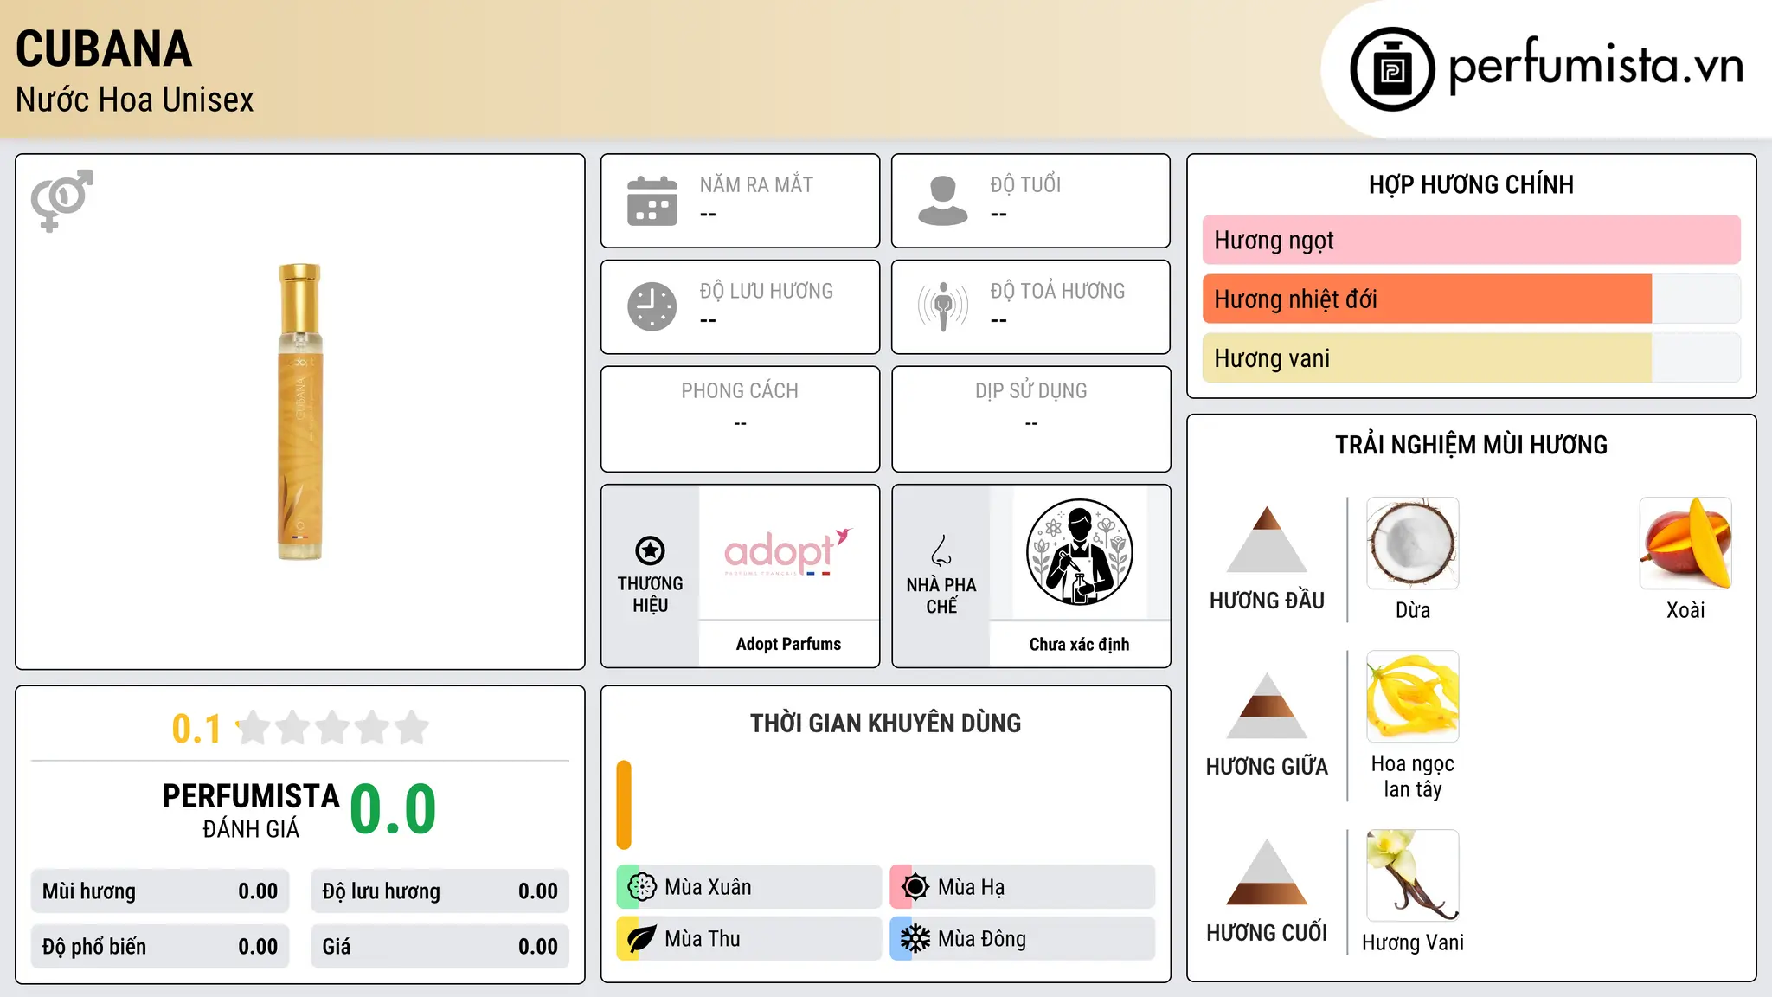Click the Dừa note label

coord(1413,610)
